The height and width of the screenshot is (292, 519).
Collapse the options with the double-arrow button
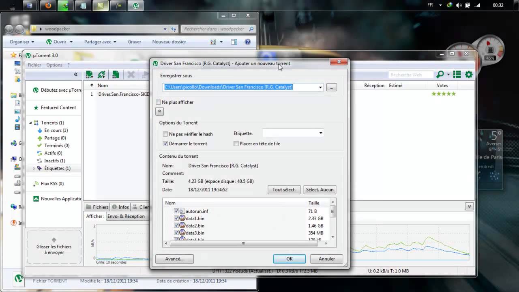click(x=159, y=112)
